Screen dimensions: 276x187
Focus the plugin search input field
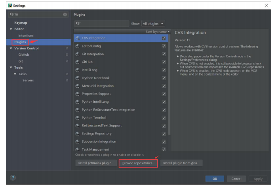pyautogui.click(x=101, y=23)
